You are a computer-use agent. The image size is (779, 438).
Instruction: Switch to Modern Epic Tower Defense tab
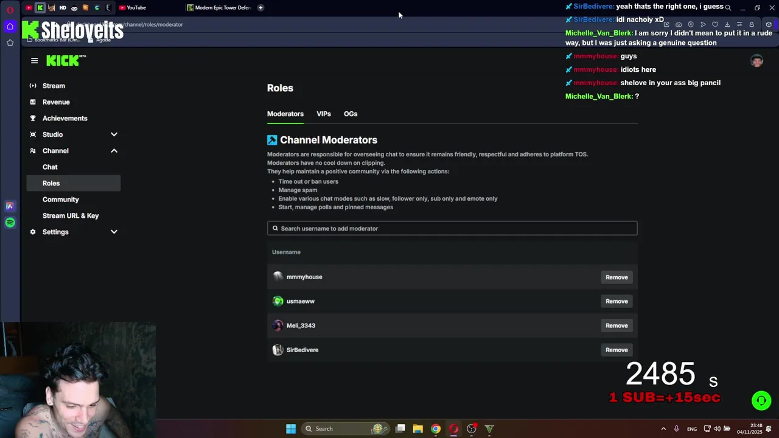(219, 7)
